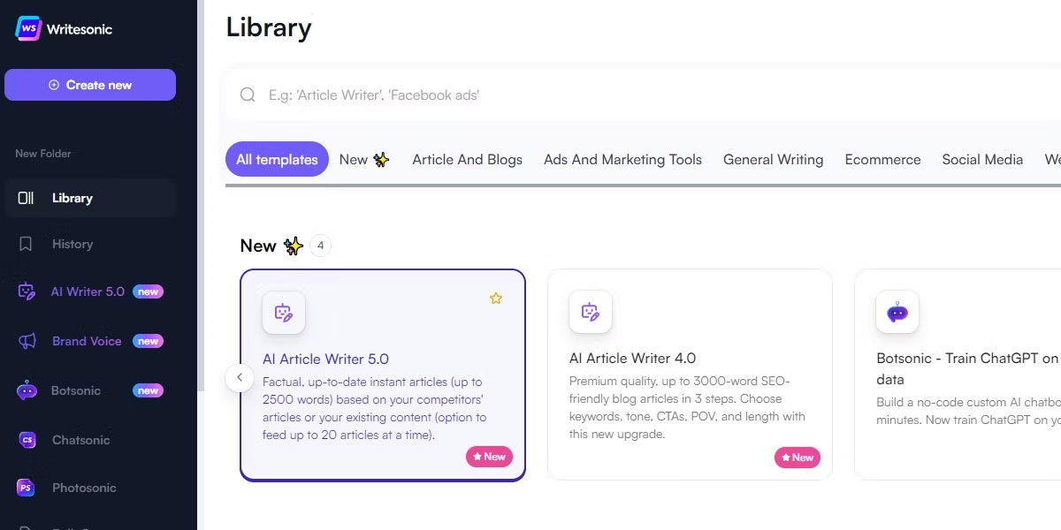
Task: Toggle favorite star on AI Article Writer 5.0
Action: (x=496, y=299)
